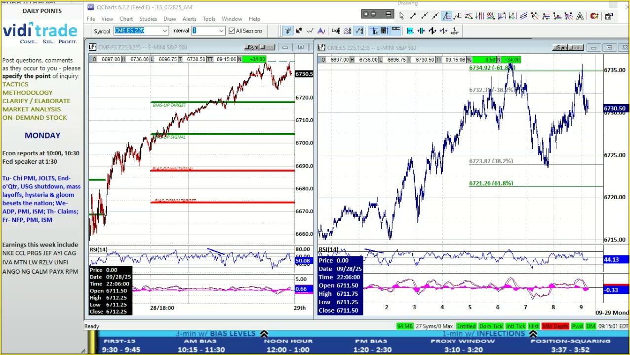Screen dimensions: 630x355
Task: Click the chart Reset icon
Action: [454, 31]
